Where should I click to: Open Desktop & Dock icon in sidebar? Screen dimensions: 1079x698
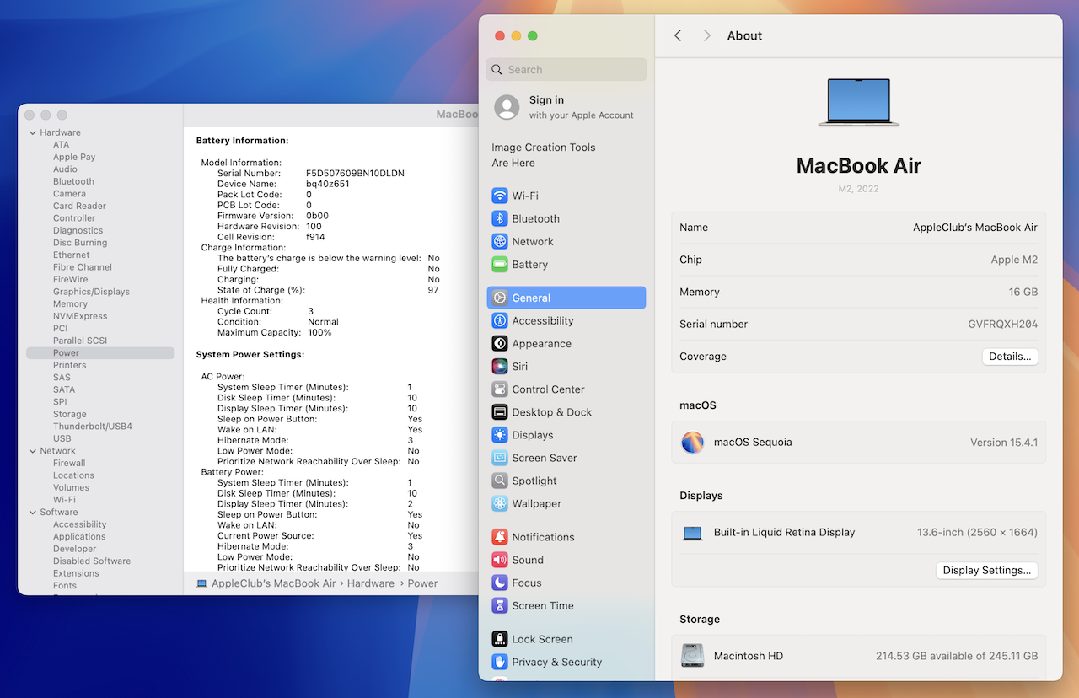(500, 411)
